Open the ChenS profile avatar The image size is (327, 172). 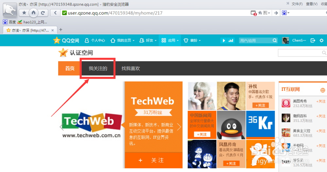(285, 40)
